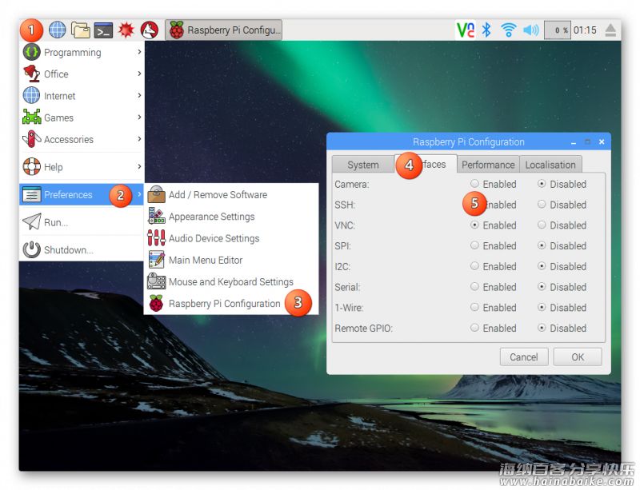640x490 pixels.
Task: Click the Shutdown power icon
Action: (31, 249)
